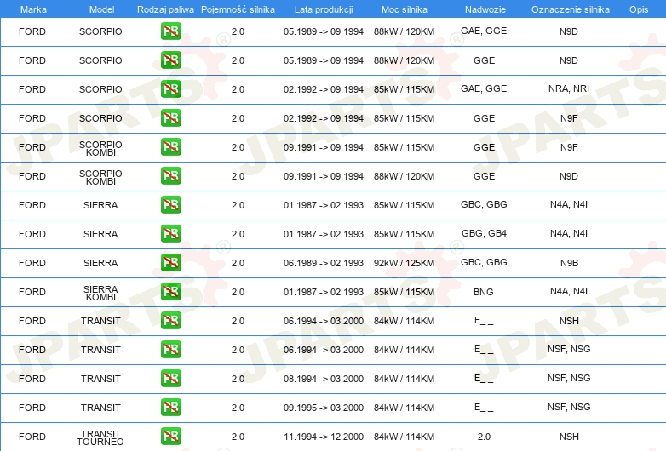This screenshot has width=666, height=451.
Task: Click FORD in the Transit Tourneo row
Action: [32, 437]
